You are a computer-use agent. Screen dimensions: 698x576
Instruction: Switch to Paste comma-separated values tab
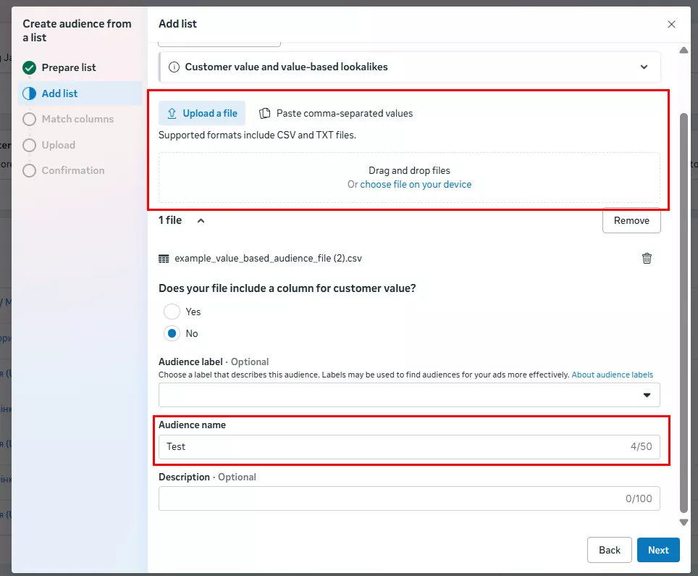coord(336,113)
